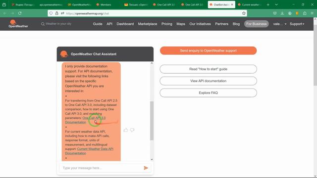Switch to the Yandex weather tab

(23, 4)
